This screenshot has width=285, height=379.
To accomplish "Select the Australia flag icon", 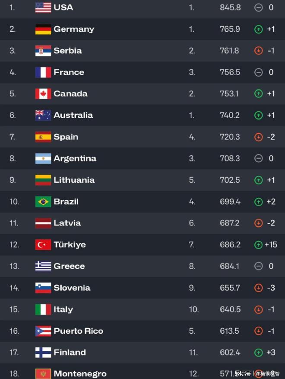I will point(43,116).
